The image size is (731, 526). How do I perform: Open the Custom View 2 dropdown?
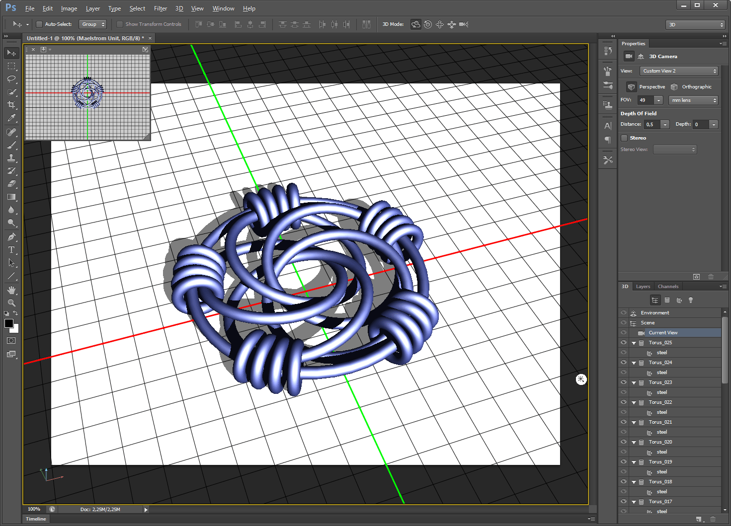pyautogui.click(x=679, y=71)
